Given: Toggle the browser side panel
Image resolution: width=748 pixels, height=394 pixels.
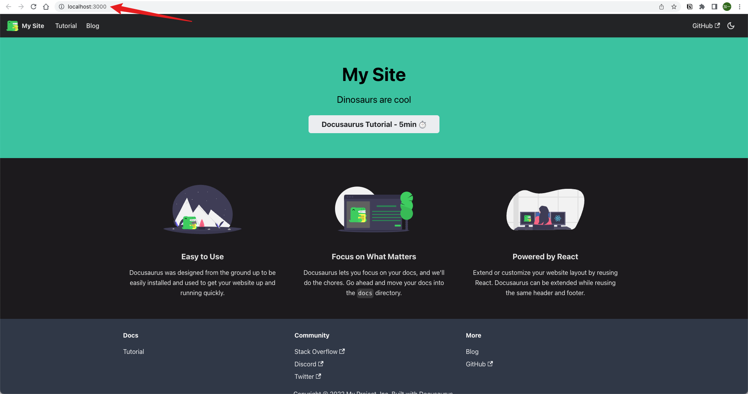Looking at the screenshot, I should 714,7.
